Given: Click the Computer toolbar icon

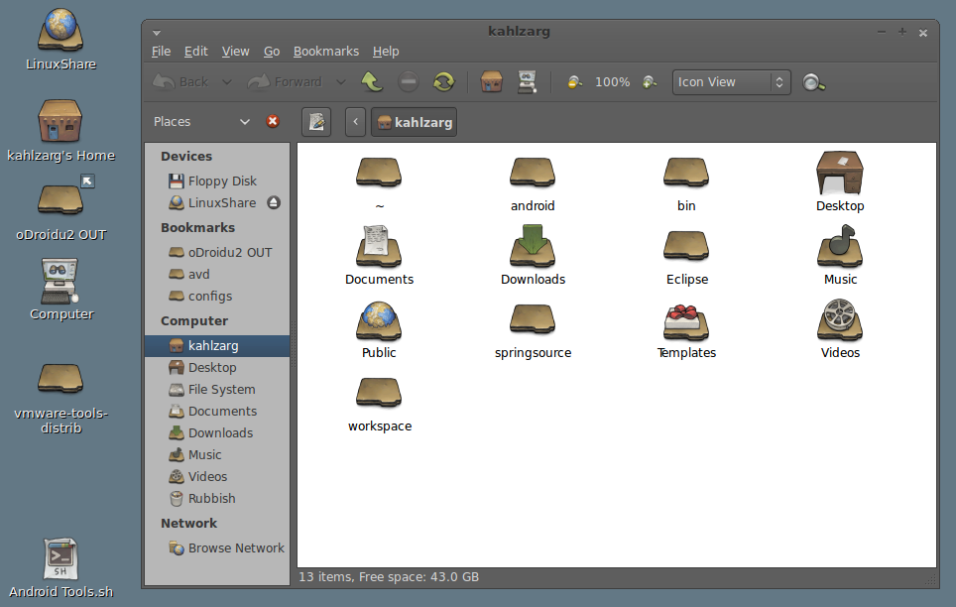Looking at the screenshot, I should 527,82.
